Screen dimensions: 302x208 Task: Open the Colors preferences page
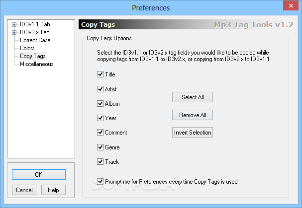point(27,48)
